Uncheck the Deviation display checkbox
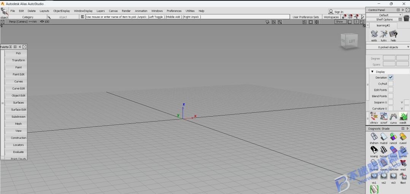This screenshot has height=194, width=410. [390, 77]
